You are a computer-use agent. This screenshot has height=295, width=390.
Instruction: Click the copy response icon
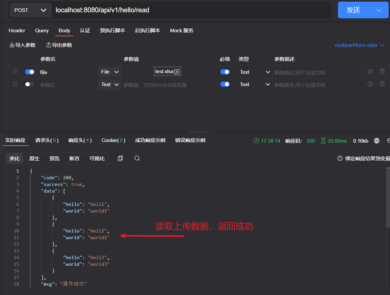(x=120, y=158)
